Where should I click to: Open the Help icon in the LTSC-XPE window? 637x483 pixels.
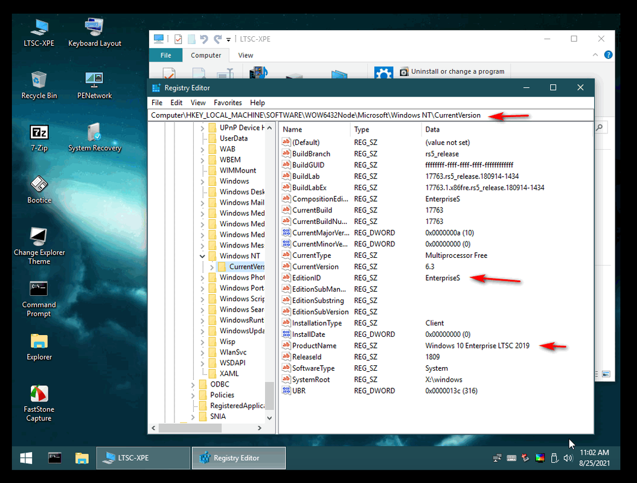click(608, 54)
